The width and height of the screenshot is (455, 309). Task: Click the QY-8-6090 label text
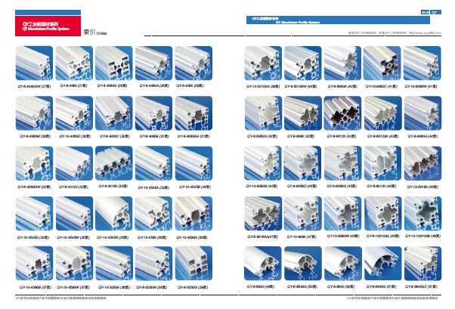303,137
